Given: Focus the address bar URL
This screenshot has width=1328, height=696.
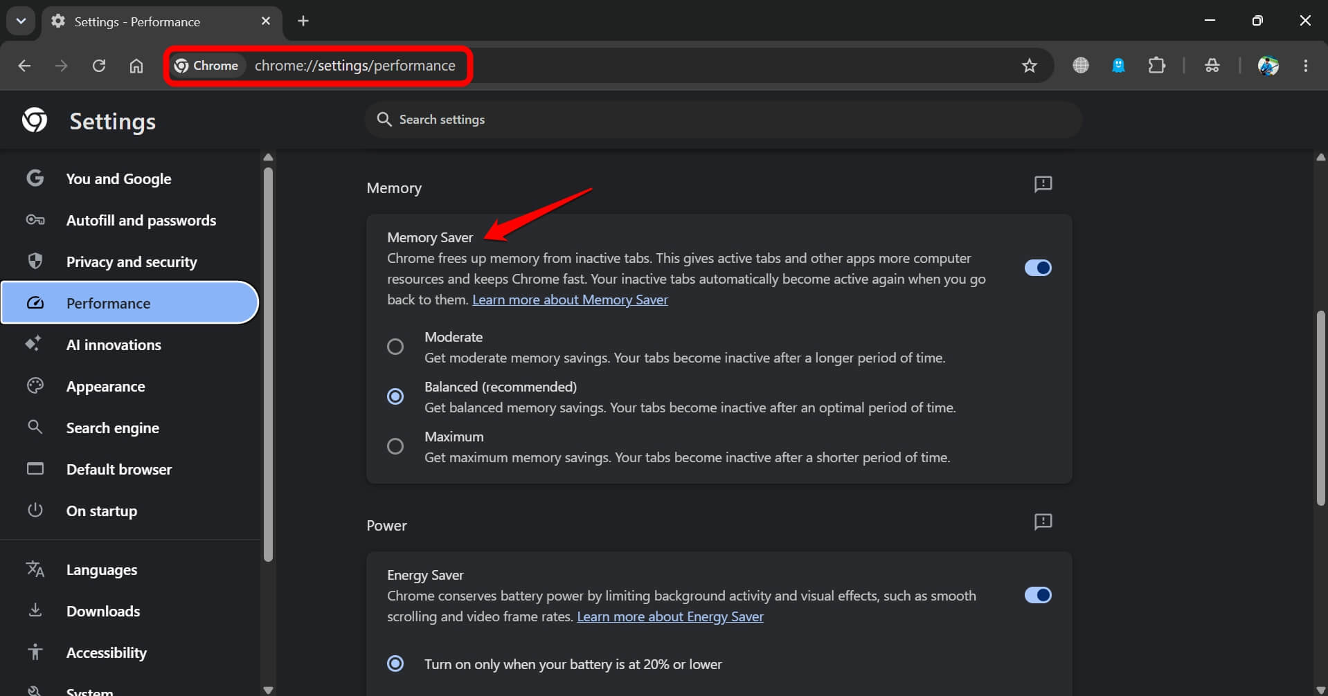Looking at the screenshot, I should tap(355, 66).
